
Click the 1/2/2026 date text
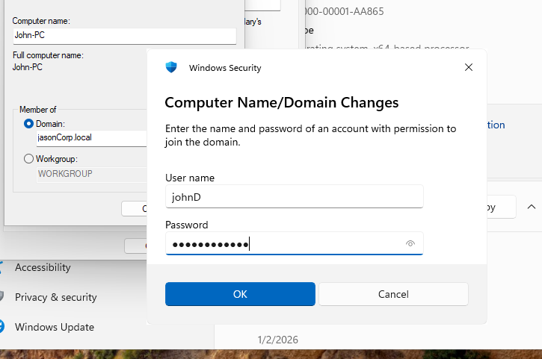point(277,340)
